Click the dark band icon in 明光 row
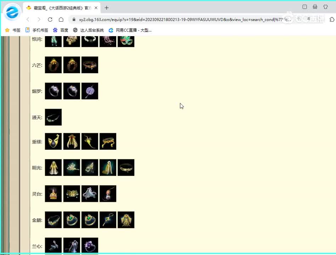336x255 pixels. [126, 168]
